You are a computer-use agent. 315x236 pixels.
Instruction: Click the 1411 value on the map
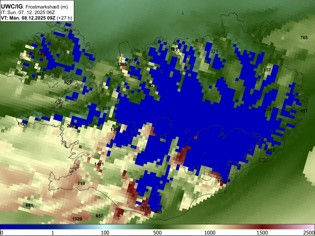(99, 164)
